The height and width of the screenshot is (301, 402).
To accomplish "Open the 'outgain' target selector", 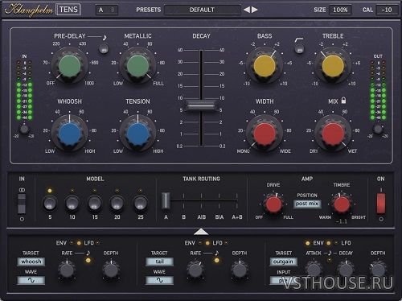I will click(284, 262).
